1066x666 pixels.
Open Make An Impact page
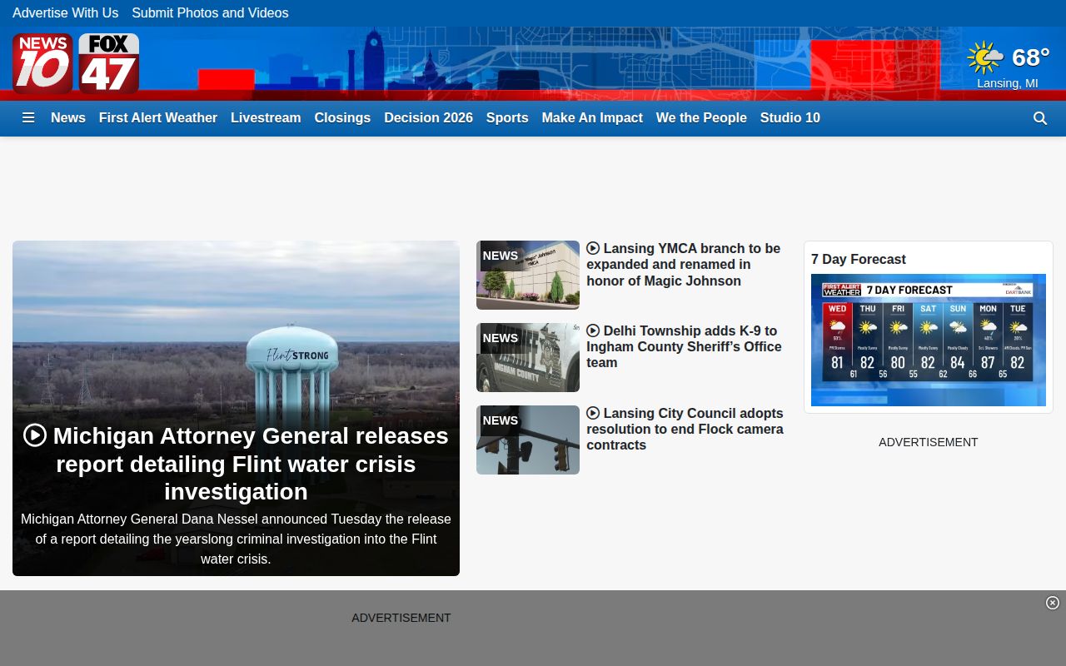(x=592, y=117)
